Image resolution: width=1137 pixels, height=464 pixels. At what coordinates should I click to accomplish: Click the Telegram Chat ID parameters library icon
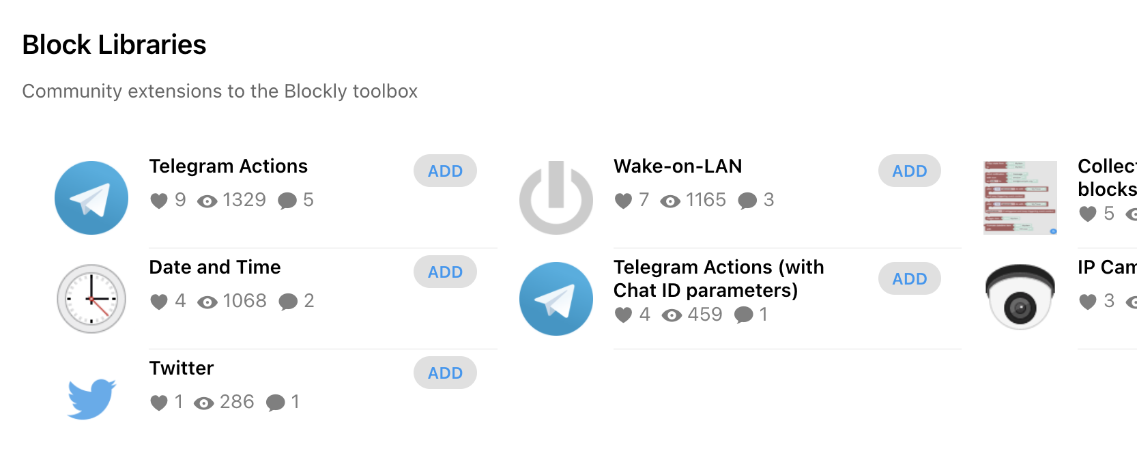click(556, 299)
